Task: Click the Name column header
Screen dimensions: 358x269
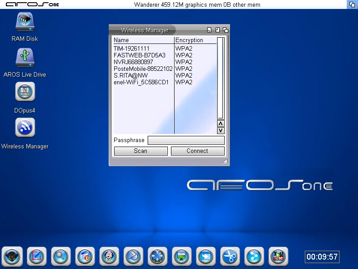Action: pyautogui.click(x=144, y=40)
